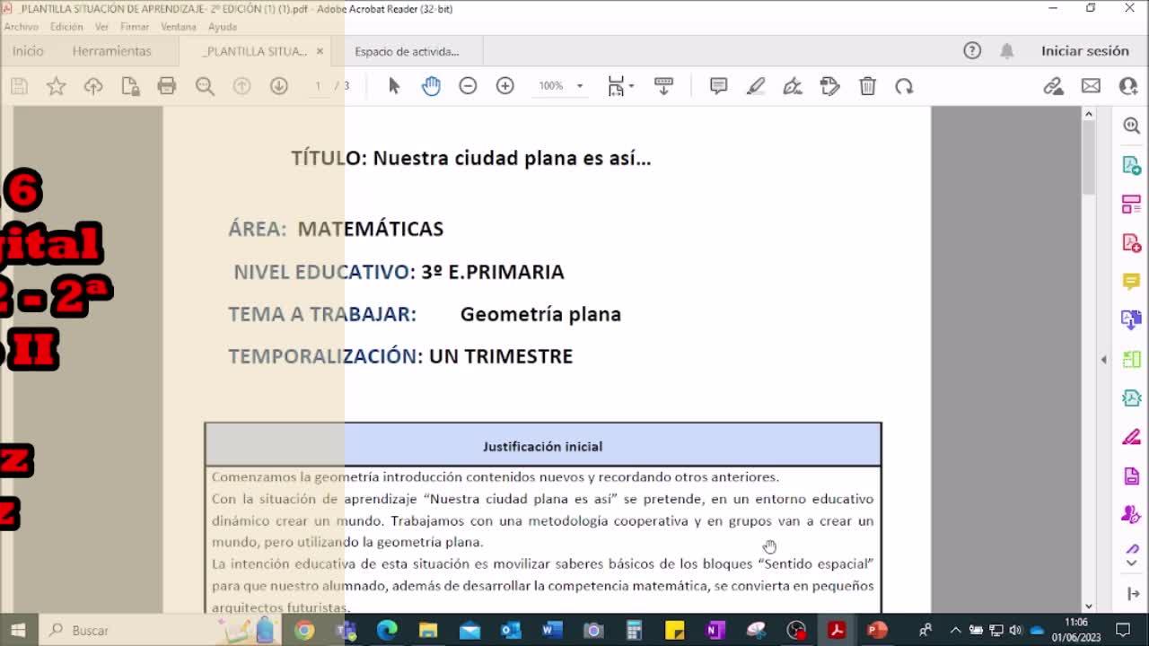The width and height of the screenshot is (1149, 646).
Task: Open PowerPoint from the taskbar
Action: click(877, 631)
